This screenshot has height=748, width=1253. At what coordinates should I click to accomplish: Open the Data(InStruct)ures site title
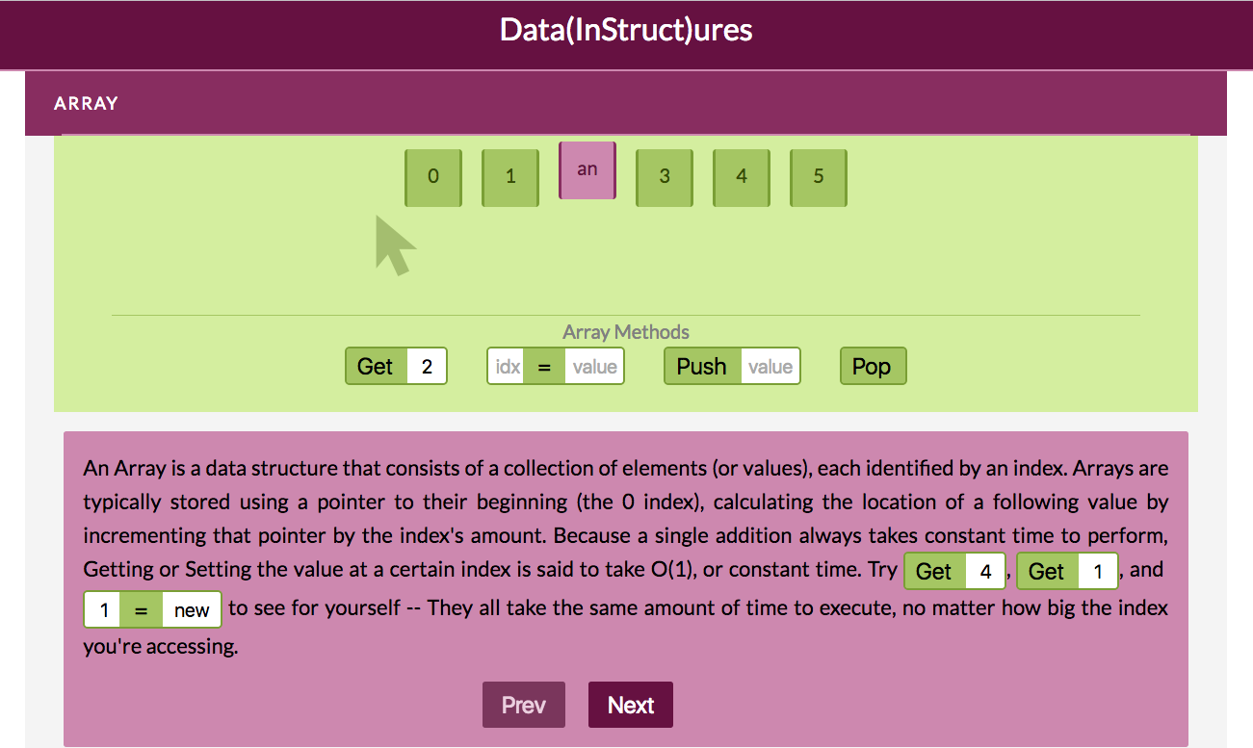(626, 31)
